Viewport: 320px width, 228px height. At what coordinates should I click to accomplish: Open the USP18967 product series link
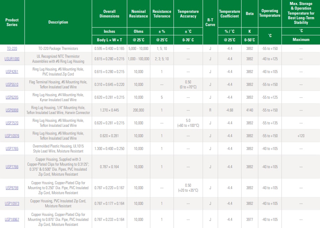point(12,219)
